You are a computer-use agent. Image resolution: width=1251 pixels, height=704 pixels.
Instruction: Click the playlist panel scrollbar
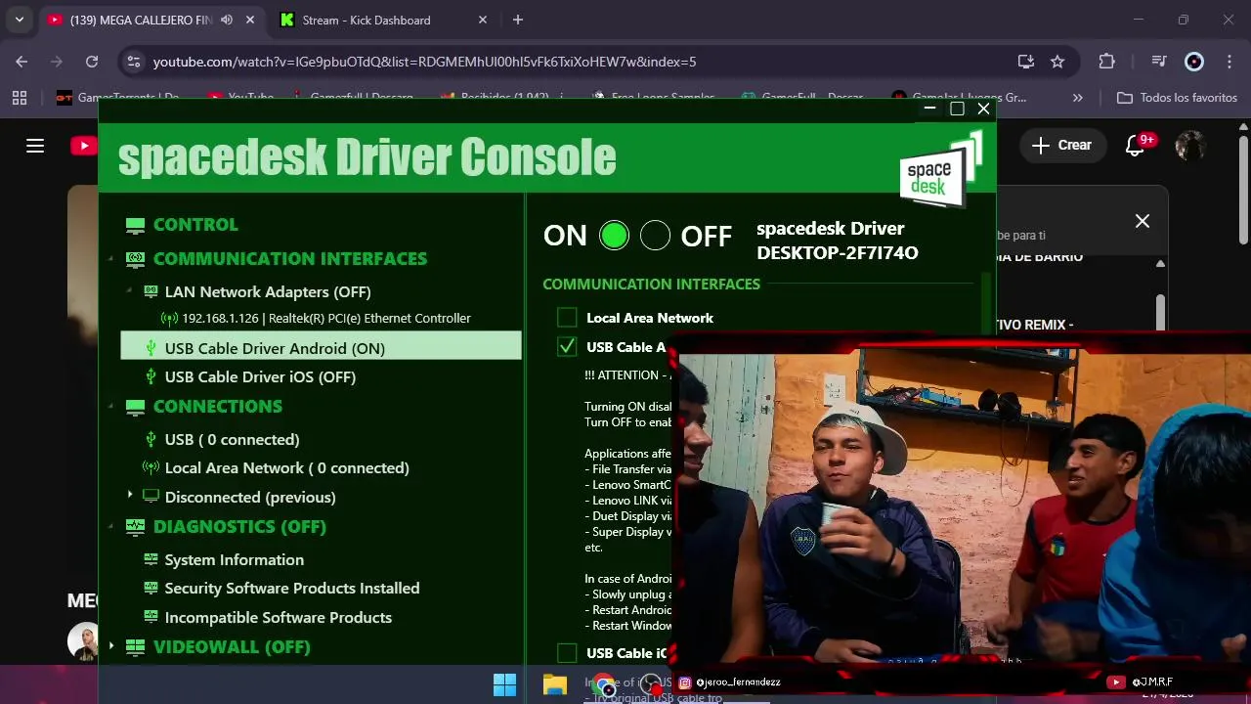1160,315
